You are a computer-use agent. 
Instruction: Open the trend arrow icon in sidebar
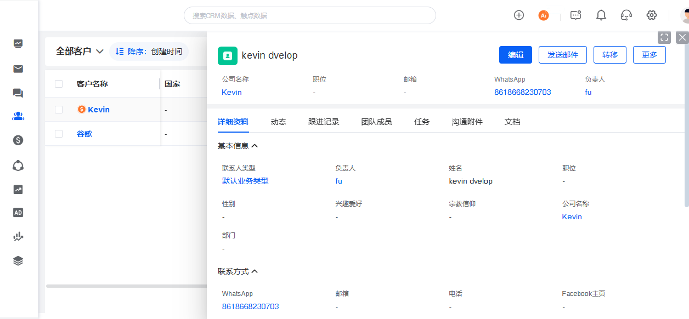pyautogui.click(x=18, y=189)
